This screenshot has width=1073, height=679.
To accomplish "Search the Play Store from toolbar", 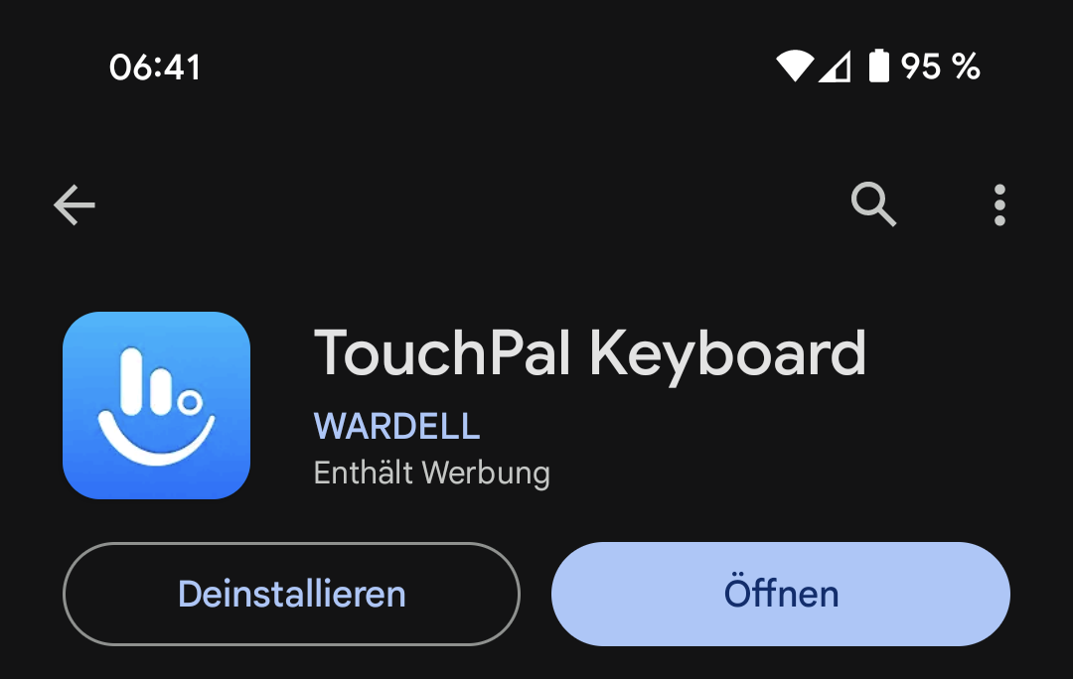I will point(874,204).
